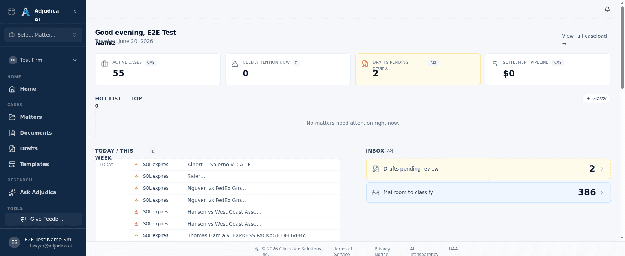Image resolution: width=625 pixels, height=256 pixels.
Task: Click View full caseload link
Action: 584,39
